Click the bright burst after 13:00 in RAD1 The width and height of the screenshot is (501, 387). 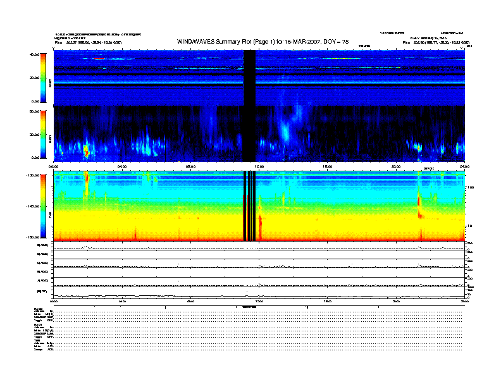[x=285, y=131]
